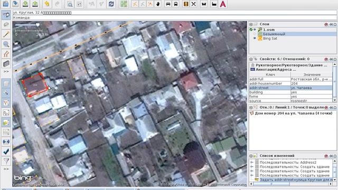Click the address field ул. Круглая, 32 А
Screen dimensions: 338x190
pyautogui.click(x=175, y=13)
